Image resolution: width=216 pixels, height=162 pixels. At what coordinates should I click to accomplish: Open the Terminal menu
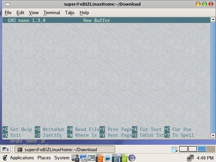pos(52,12)
